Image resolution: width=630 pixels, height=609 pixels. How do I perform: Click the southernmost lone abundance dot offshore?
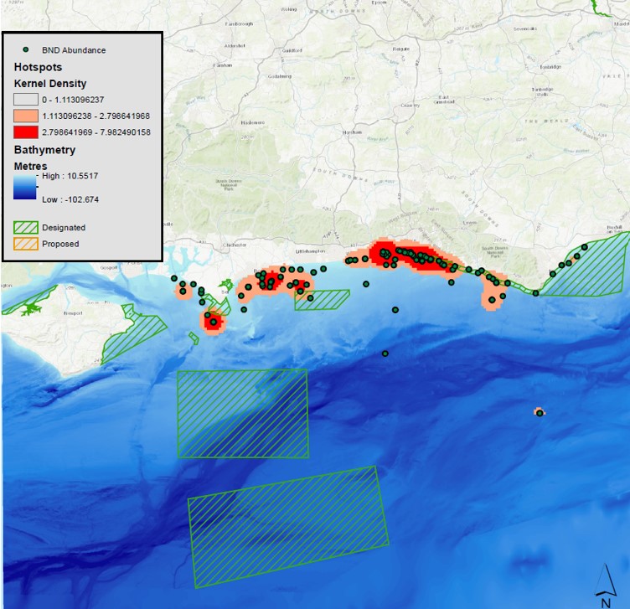click(x=385, y=354)
